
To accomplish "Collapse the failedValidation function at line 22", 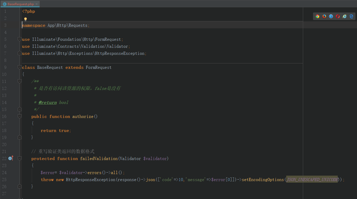I will point(20,158).
